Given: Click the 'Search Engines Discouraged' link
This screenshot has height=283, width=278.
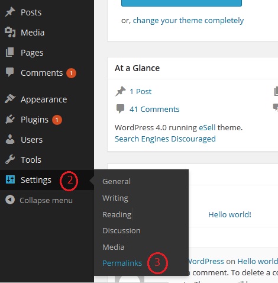Looking at the screenshot, I should click(165, 139).
